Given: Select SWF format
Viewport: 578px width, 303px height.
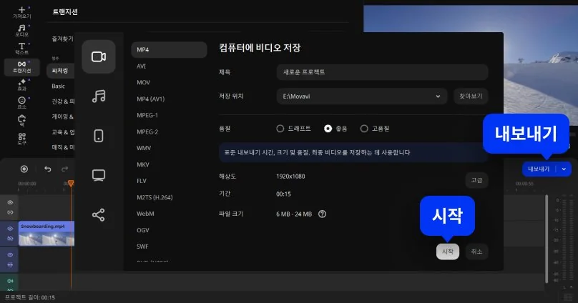Looking at the screenshot, I should (x=142, y=247).
